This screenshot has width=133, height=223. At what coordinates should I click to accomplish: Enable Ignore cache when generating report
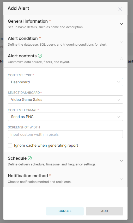(10, 145)
